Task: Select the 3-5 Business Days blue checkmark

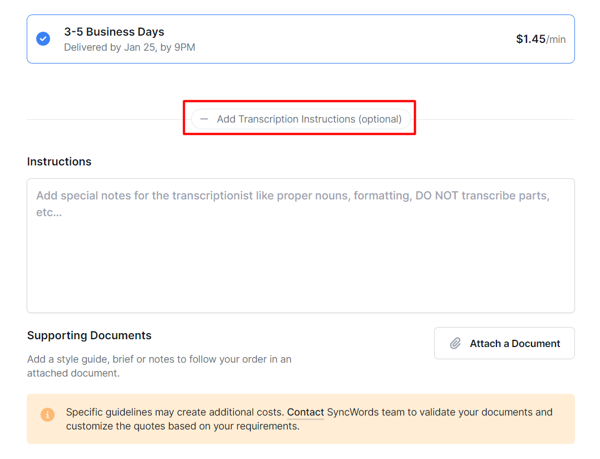Action: (x=43, y=38)
